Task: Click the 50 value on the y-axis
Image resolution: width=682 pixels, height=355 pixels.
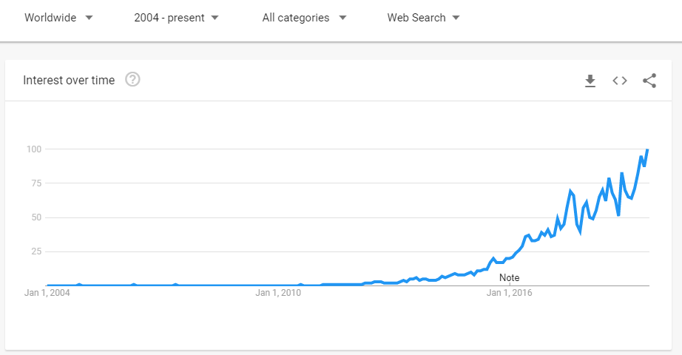Action: 36,217
